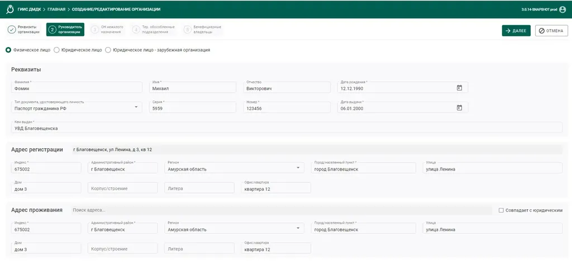This screenshot has height=264, width=572.
Task: Click Город/населенный пункт field in Адрес регистрации
Action: coord(363,168)
